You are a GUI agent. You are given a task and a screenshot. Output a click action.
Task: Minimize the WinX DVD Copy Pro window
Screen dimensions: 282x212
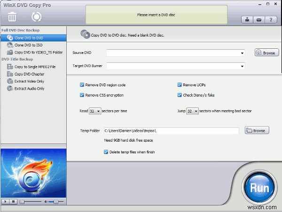pyautogui.click(x=260, y=4)
